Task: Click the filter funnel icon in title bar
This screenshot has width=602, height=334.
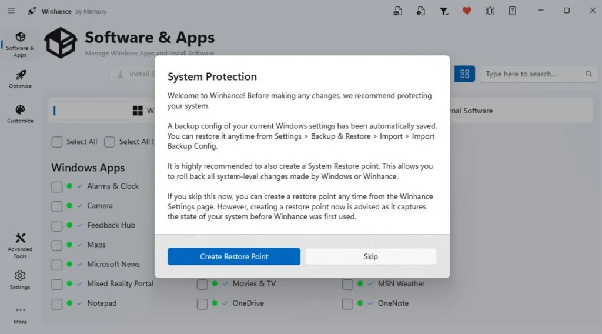Action: tap(444, 12)
